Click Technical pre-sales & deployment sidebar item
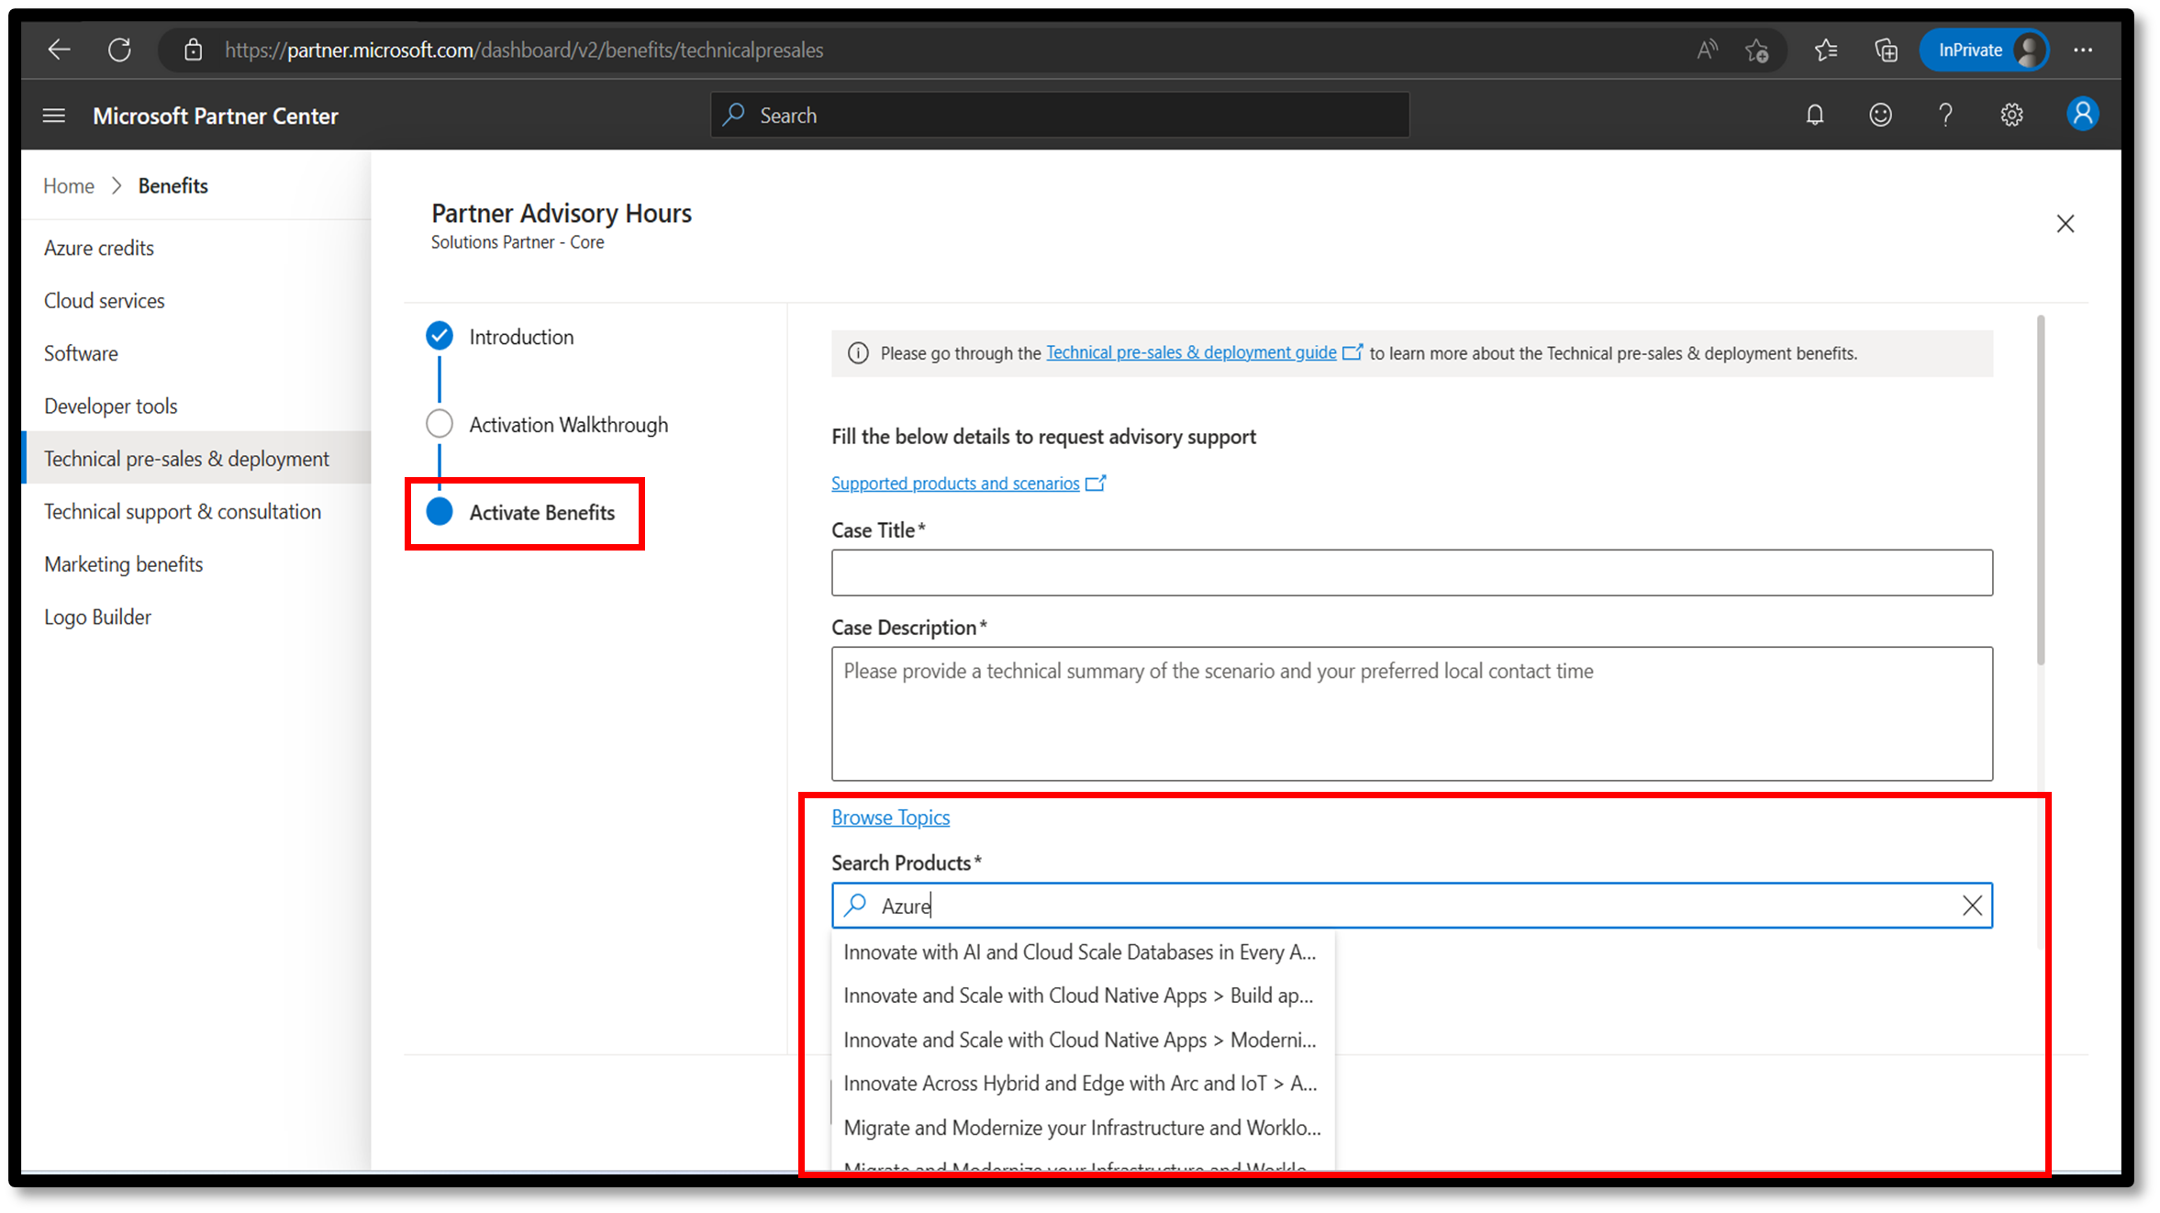Viewport: 2160px width, 1213px height. 187,458
